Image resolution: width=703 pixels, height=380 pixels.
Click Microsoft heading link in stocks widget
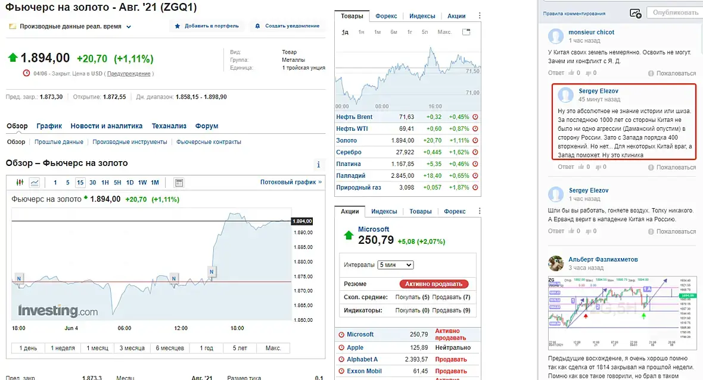coord(374,229)
